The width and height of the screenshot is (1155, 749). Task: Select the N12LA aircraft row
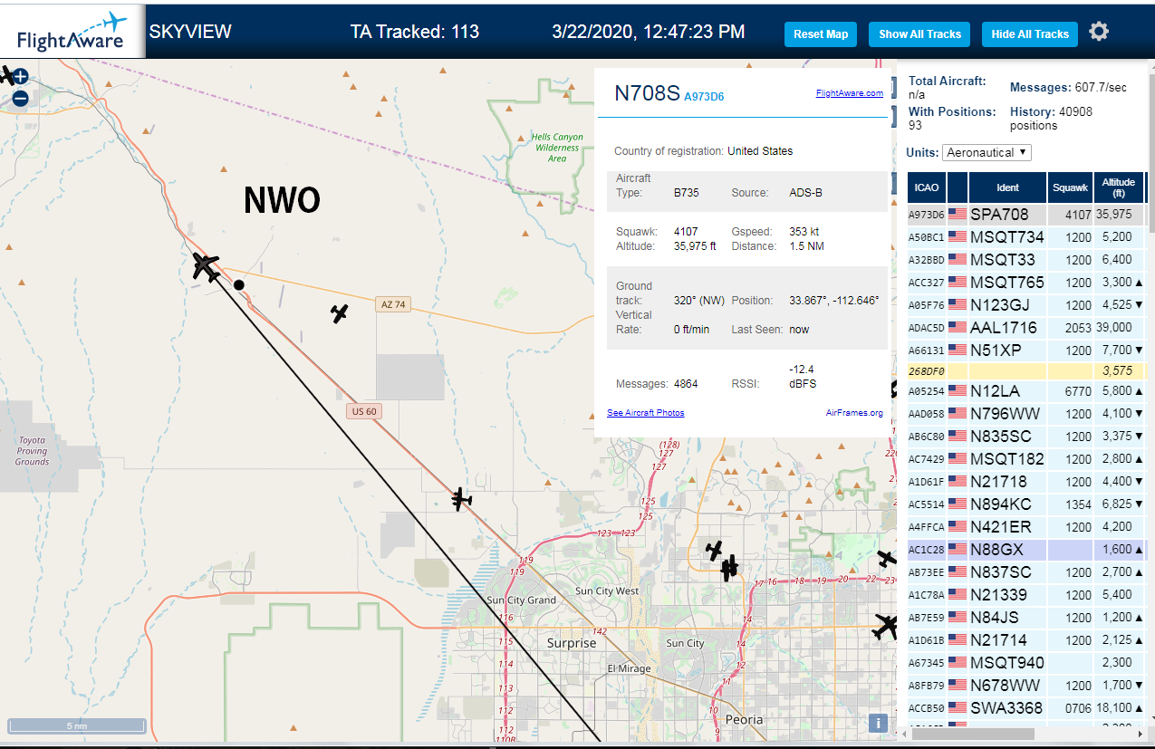click(1026, 391)
